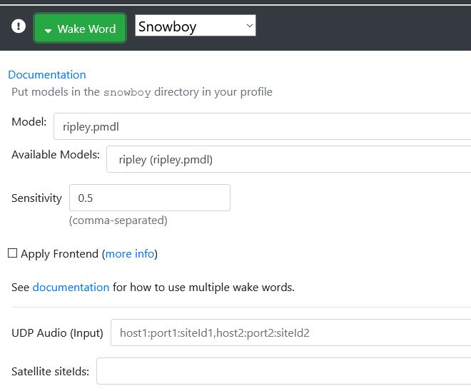Click the Model: label

(29, 122)
